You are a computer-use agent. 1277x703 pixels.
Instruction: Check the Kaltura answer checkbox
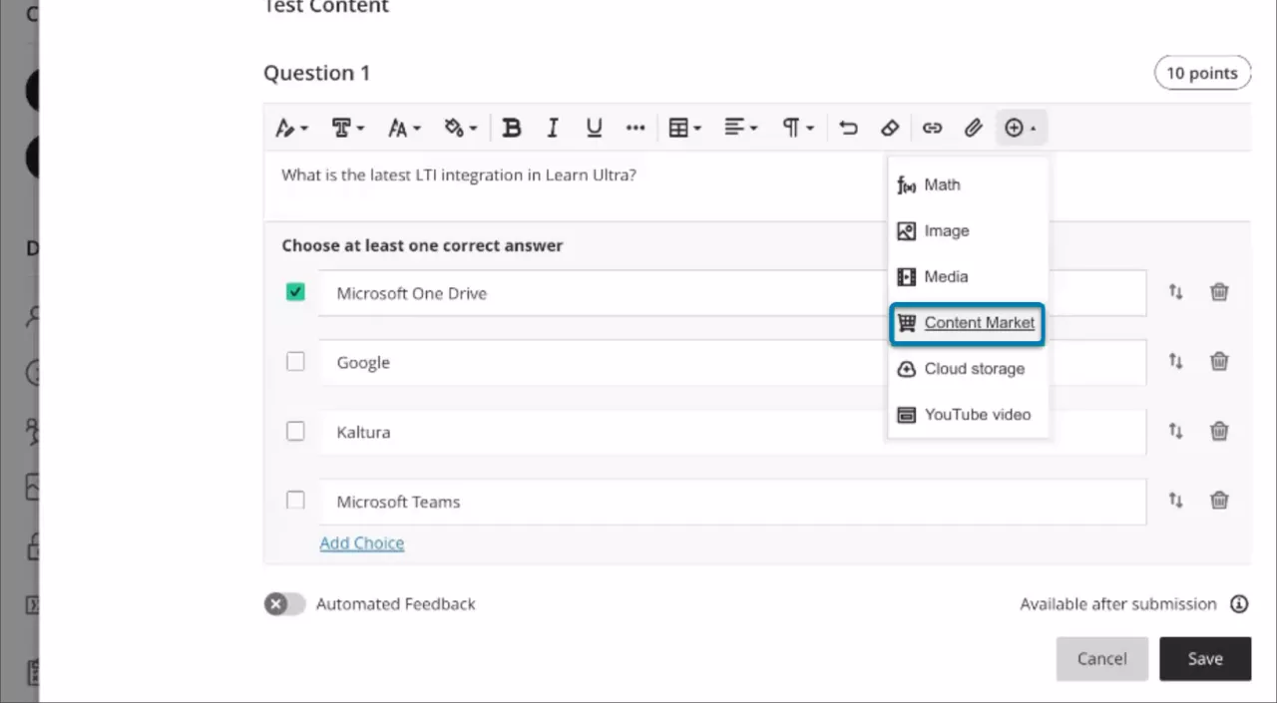295,431
